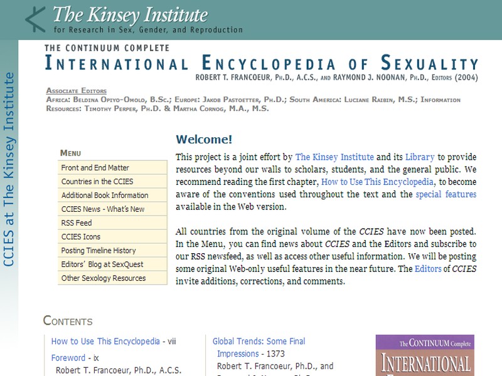Click vertical CCIES at The Kinsey Institute sidebar
This screenshot has height=376, width=502.
(x=9, y=169)
